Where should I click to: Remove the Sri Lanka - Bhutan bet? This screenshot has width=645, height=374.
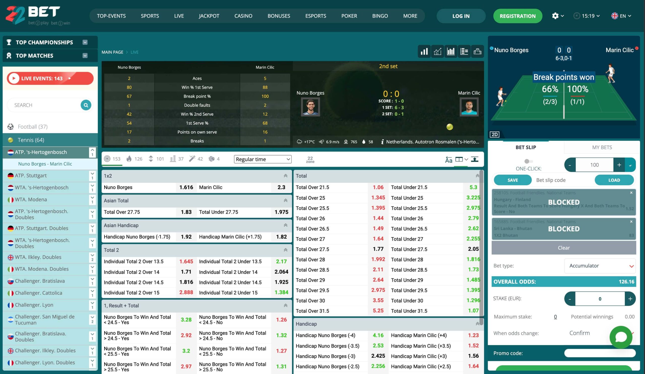click(631, 222)
